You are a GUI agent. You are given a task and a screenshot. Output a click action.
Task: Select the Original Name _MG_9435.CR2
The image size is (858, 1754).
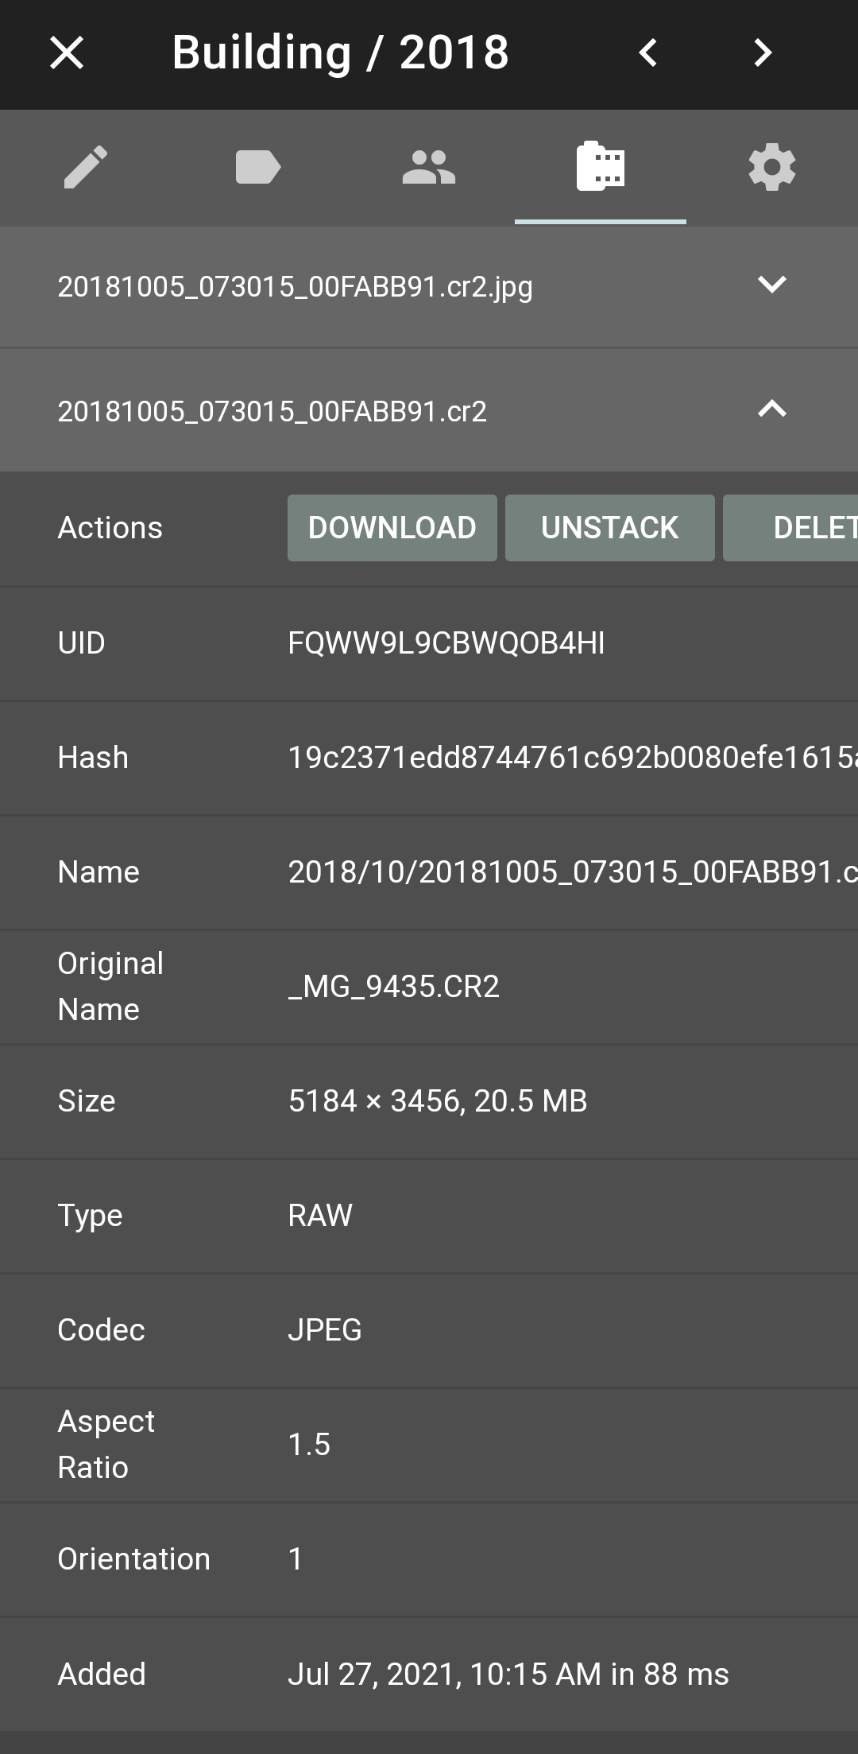pyautogui.click(x=395, y=985)
